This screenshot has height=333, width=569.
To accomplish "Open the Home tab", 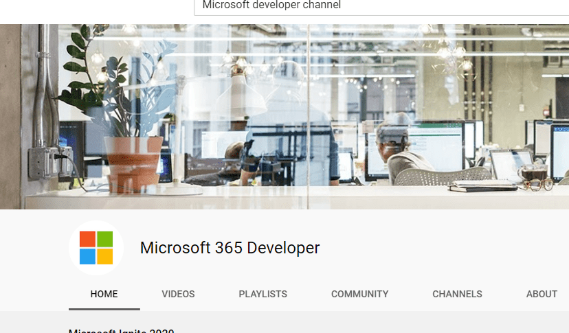I will pos(104,294).
